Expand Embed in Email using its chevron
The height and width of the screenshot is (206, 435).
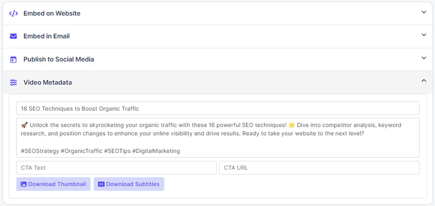[424, 35]
